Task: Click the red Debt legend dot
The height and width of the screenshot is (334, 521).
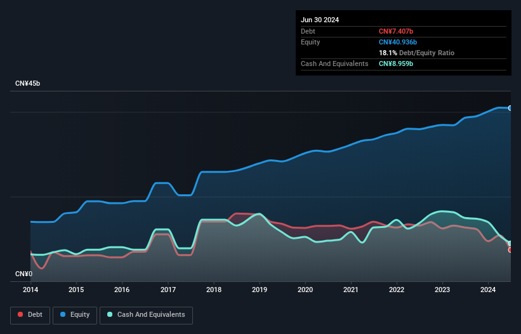Action: click(x=20, y=314)
